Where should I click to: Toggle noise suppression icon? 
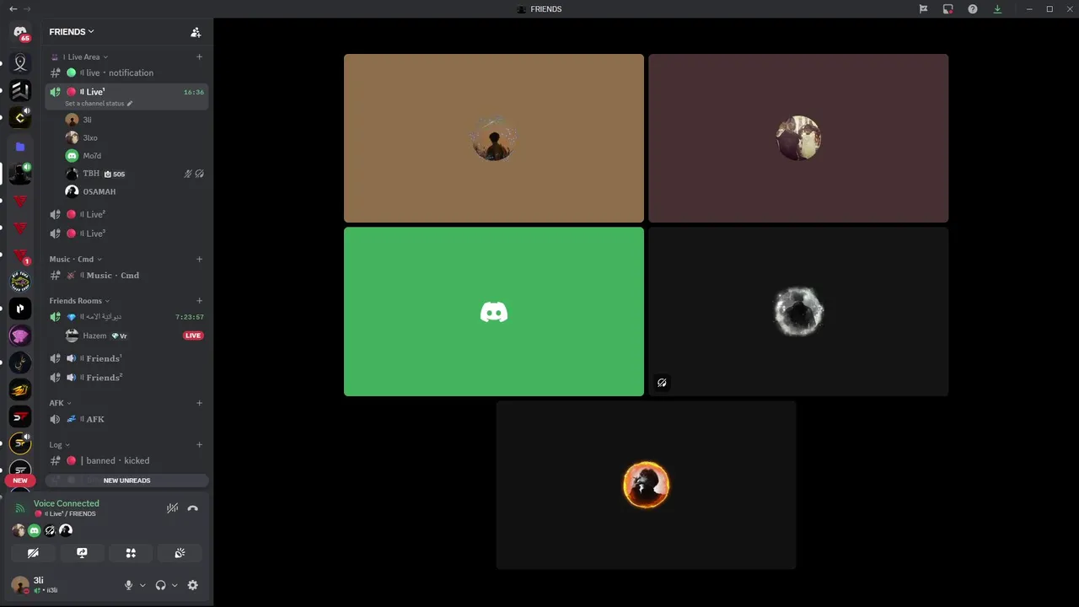click(172, 508)
